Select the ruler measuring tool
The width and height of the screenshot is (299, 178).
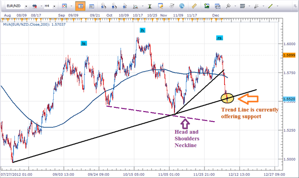[x=194, y=6]
